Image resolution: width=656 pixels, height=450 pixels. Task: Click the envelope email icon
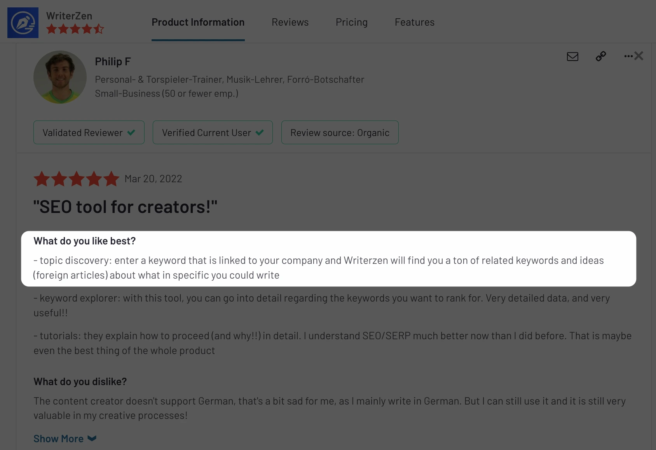pyautogui.click(x=572, y=57)
